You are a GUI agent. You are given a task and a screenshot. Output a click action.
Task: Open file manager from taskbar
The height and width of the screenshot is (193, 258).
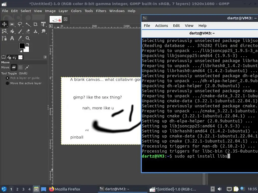pyautogui.click(x=36, y=189)
